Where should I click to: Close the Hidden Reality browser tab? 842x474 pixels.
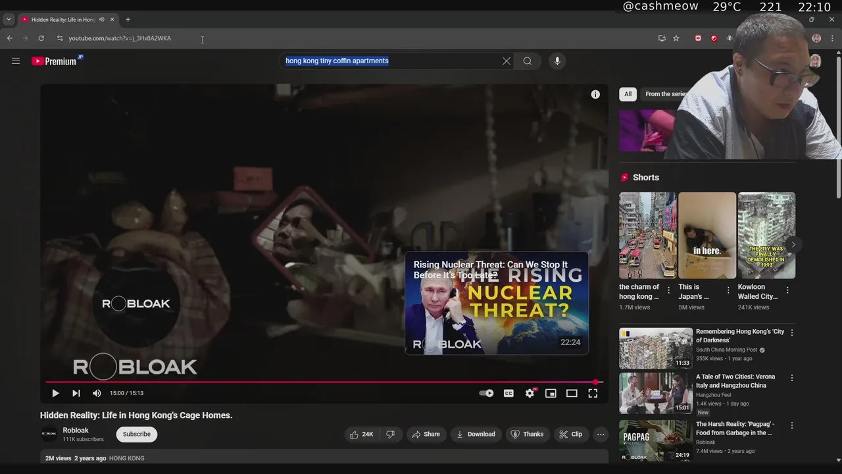[112, 20]
